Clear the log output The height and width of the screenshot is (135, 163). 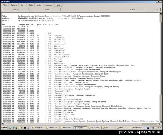pyautogui.click(x=133, y=9)
